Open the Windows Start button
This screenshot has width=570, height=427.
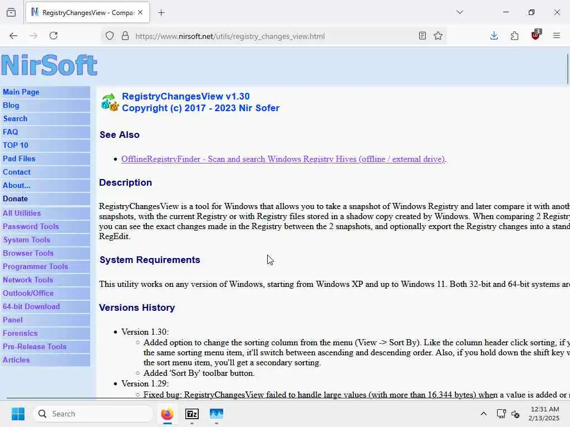coord(18,414)
